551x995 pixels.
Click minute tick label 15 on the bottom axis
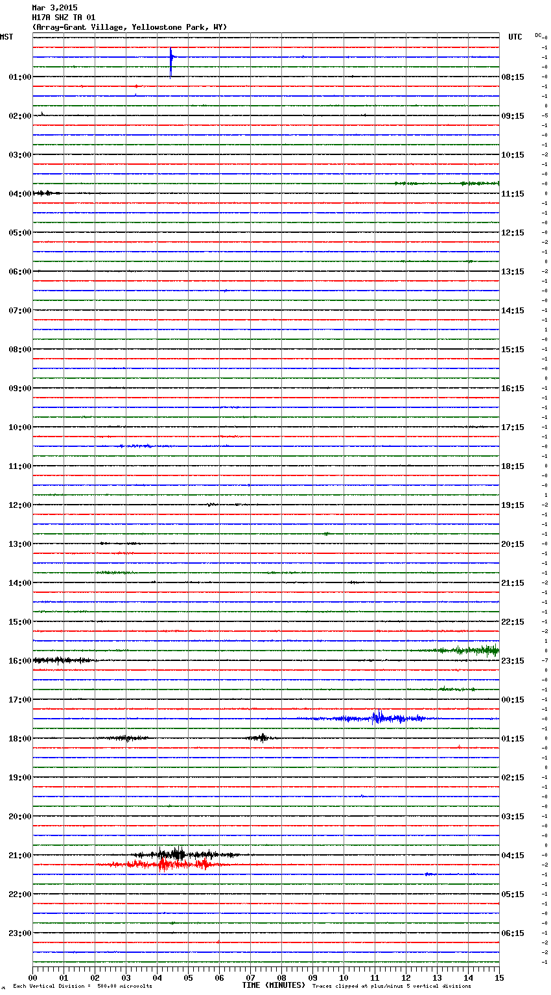(x=499, y=977)
